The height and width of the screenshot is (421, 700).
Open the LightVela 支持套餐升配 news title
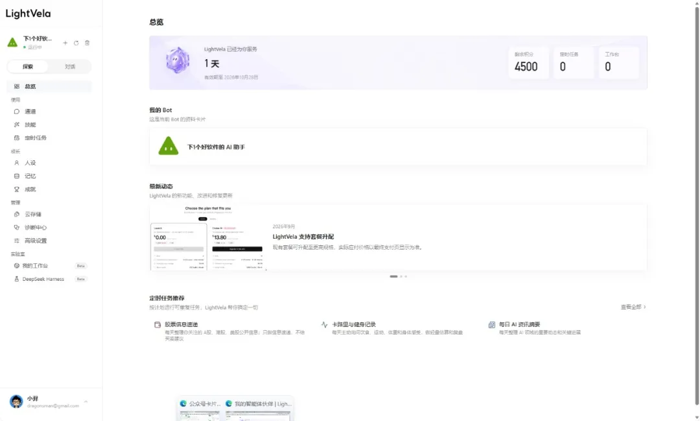[303, 237]
